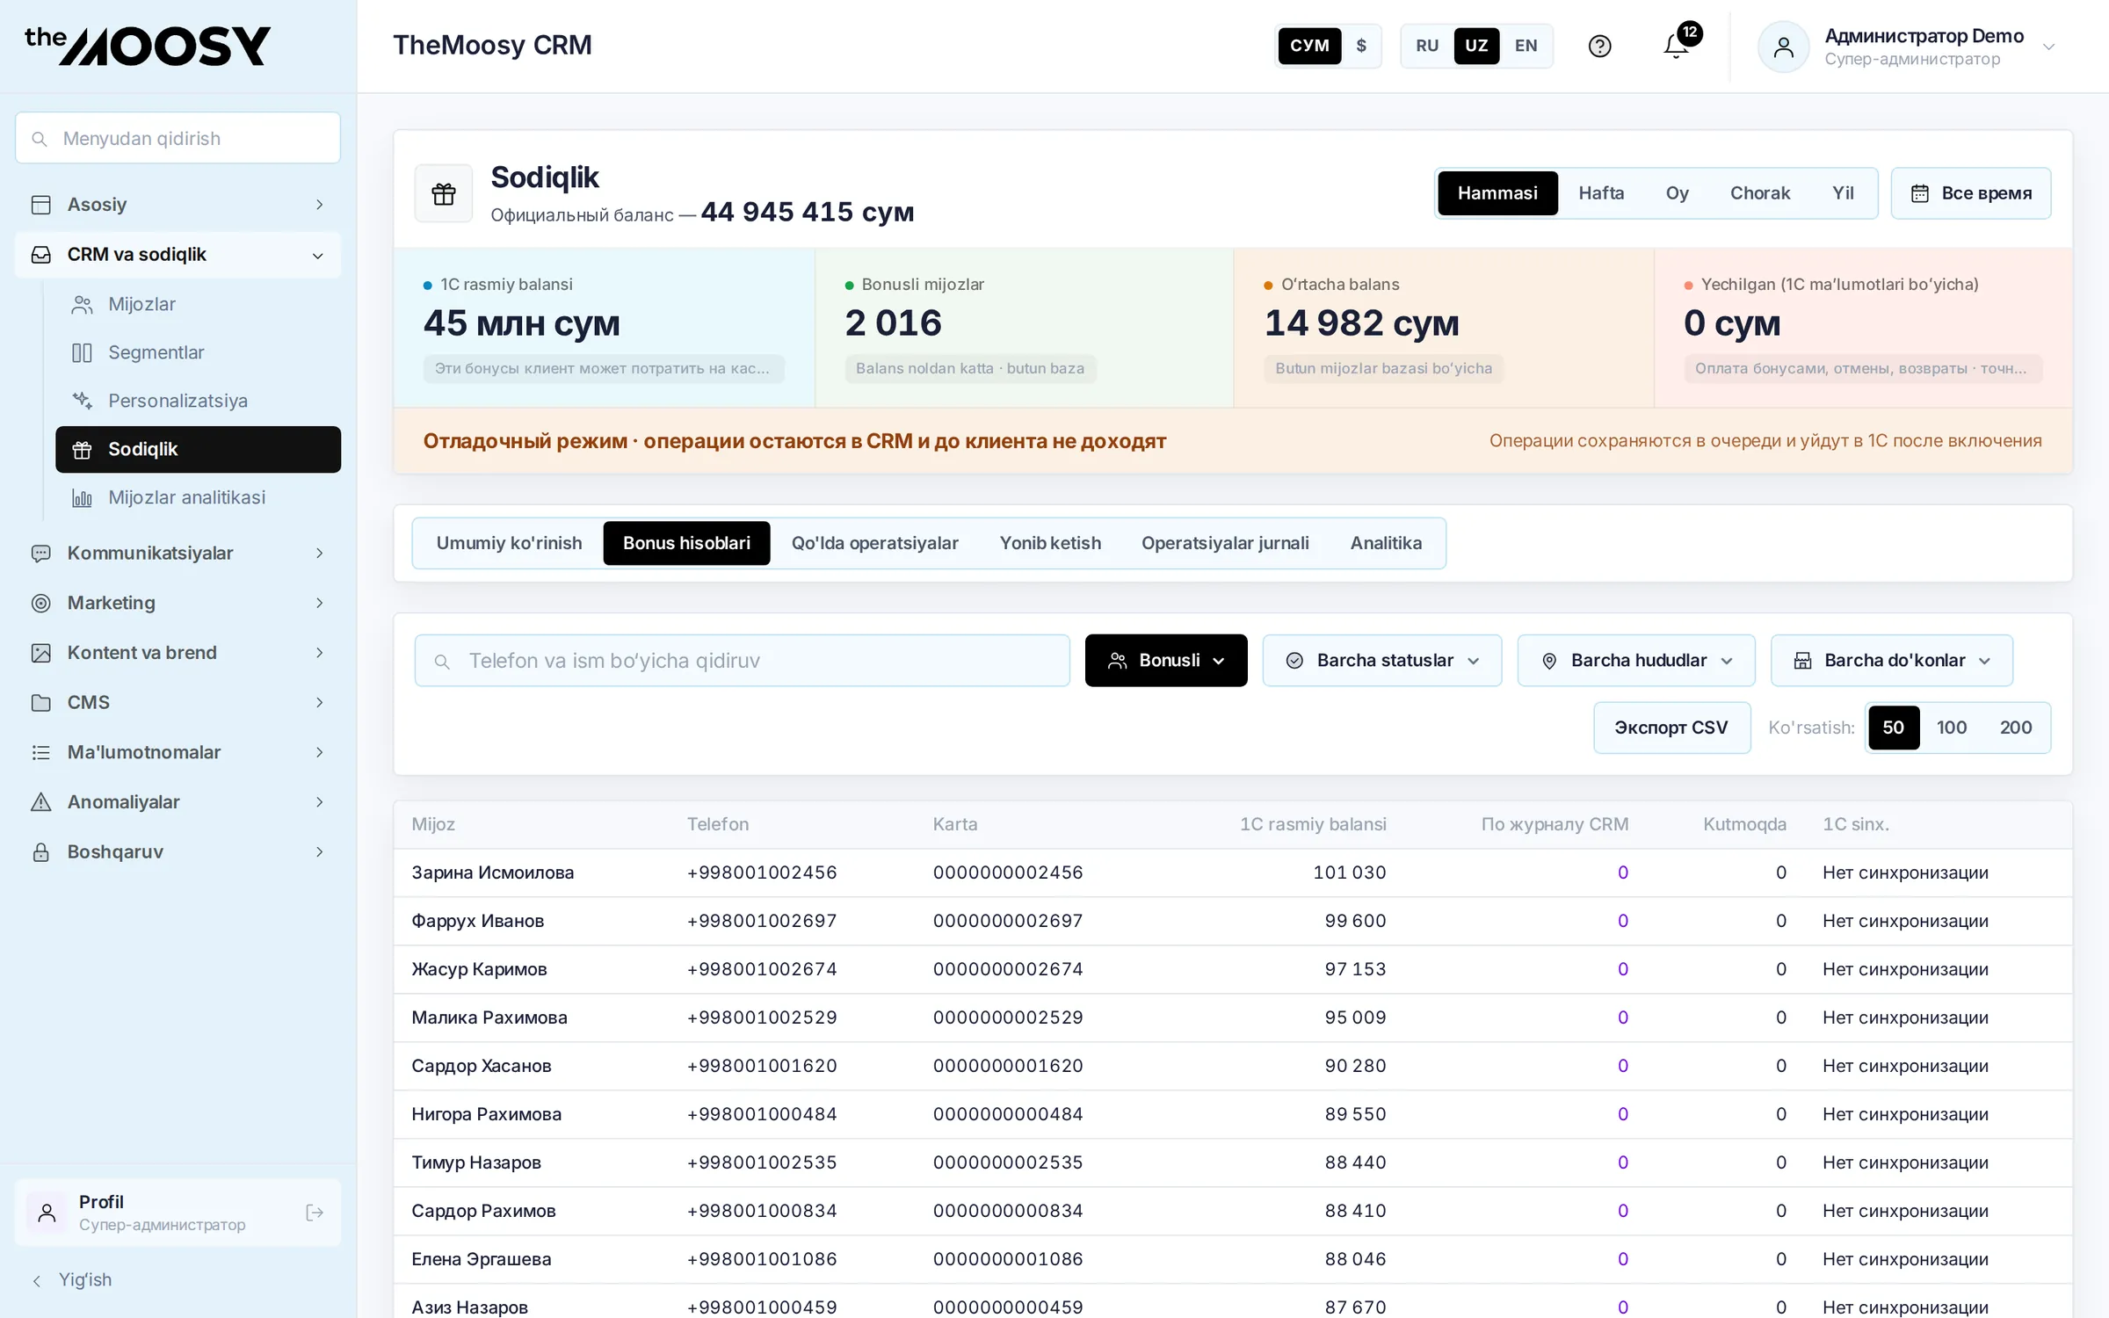Click the Mijozlar analitikasi chart icon
This screenshot has width=2109, height=1318.
tap(82, 498)
